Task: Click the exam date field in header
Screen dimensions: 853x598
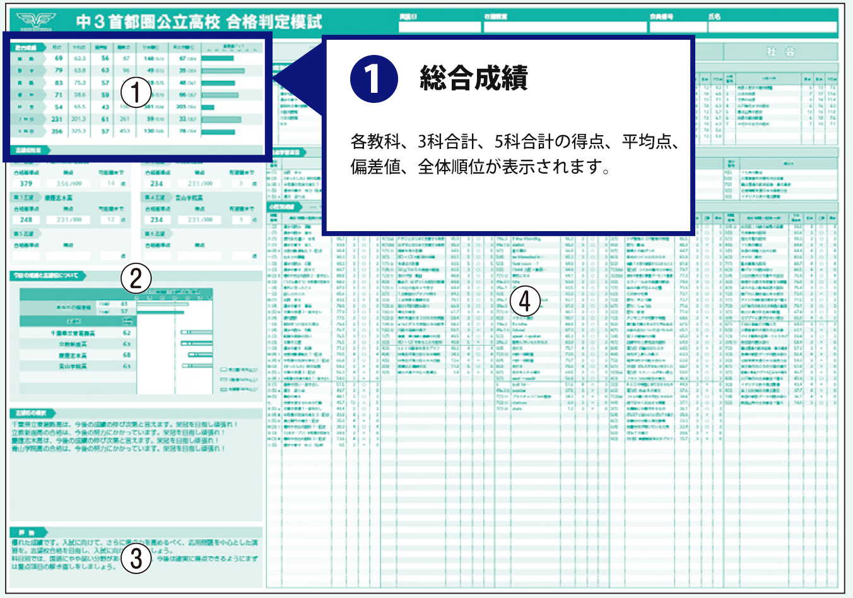Action: (439, 27)
